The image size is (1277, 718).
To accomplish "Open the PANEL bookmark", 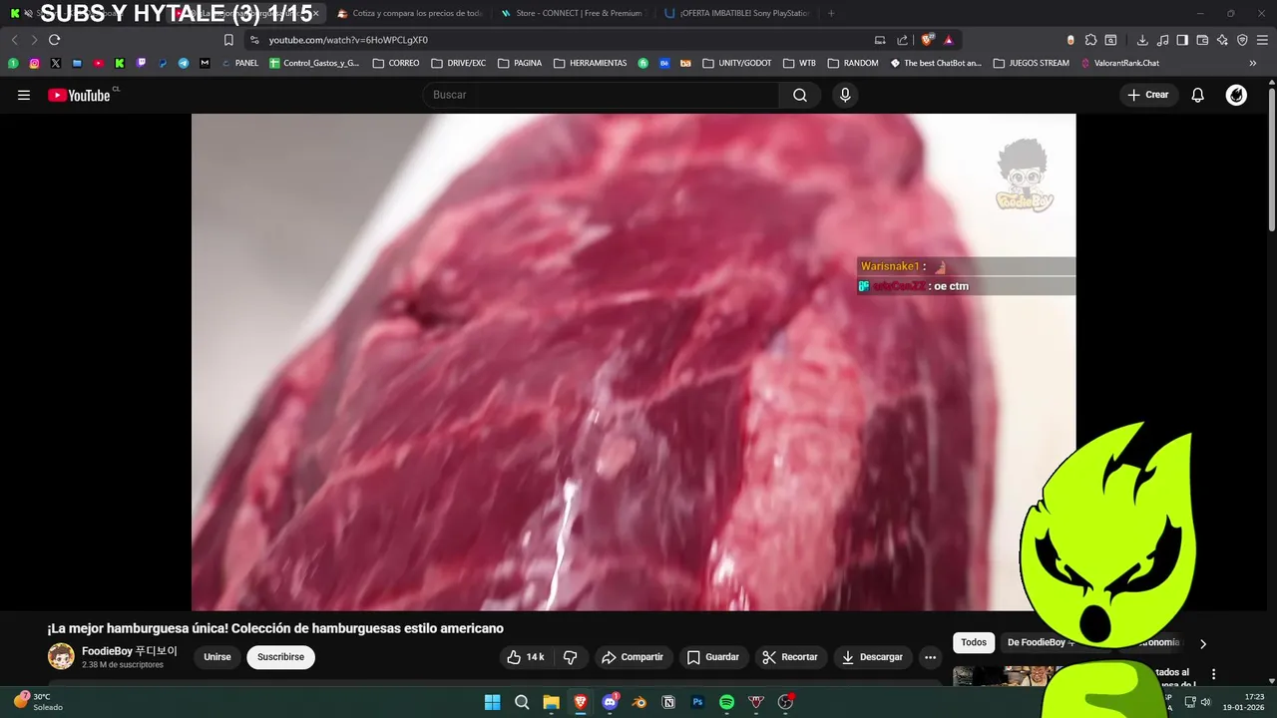I will [x=239, y=63].
